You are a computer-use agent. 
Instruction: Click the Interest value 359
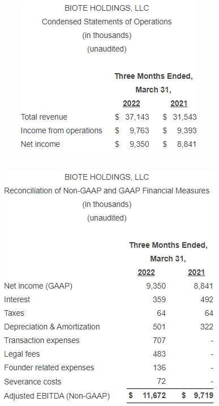(159, 299)
